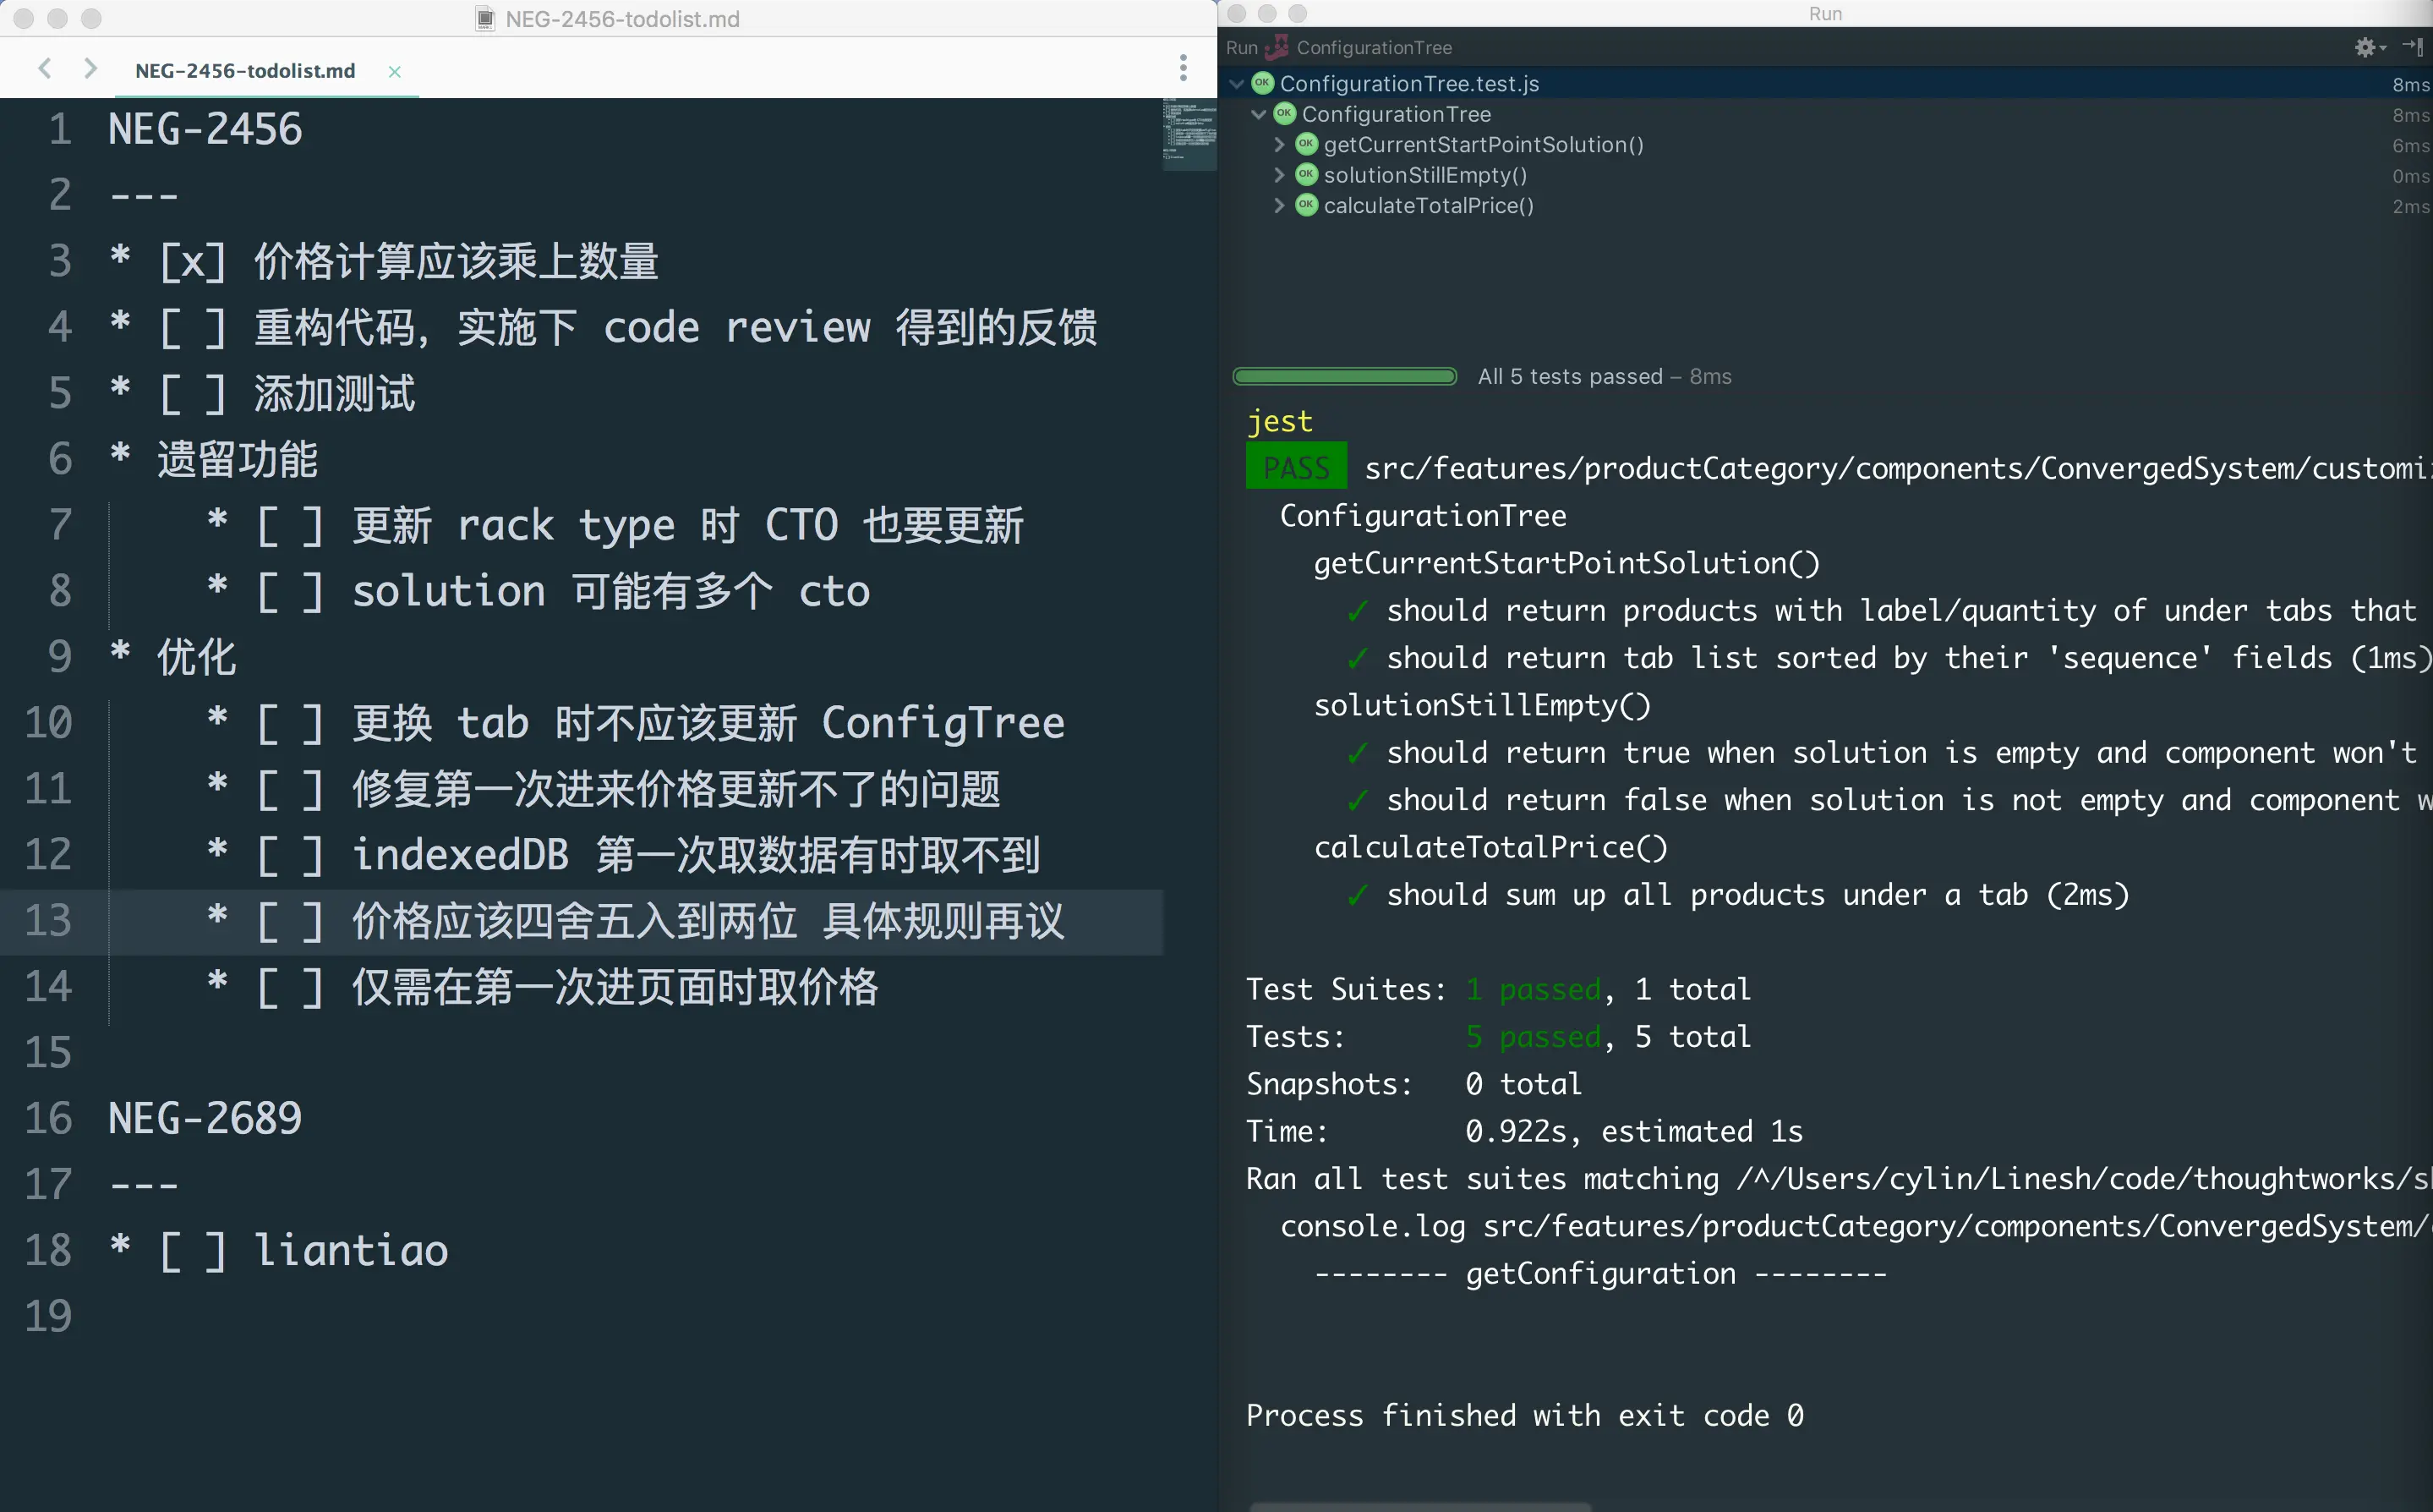Select the NEG-2456-todolist.md tab
The width and height of the screenshot is (2433, 1512).
[245, 71]
